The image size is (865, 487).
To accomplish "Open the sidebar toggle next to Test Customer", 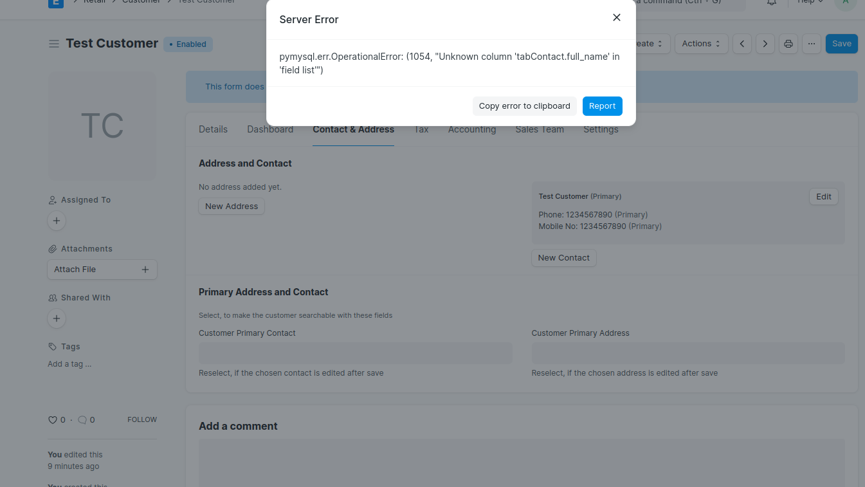I will [x=55, y=43].
